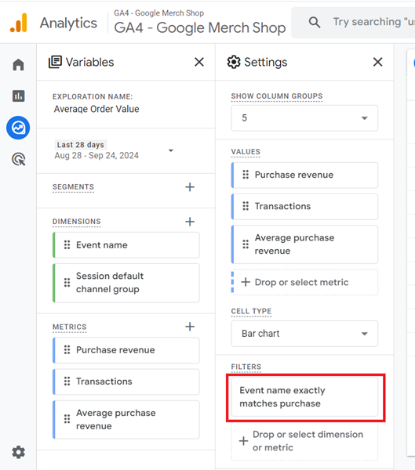Screen dimensions: 415x470
Task: Close the Settings panel
Action: pyautogui.click(x=377, y=62)
